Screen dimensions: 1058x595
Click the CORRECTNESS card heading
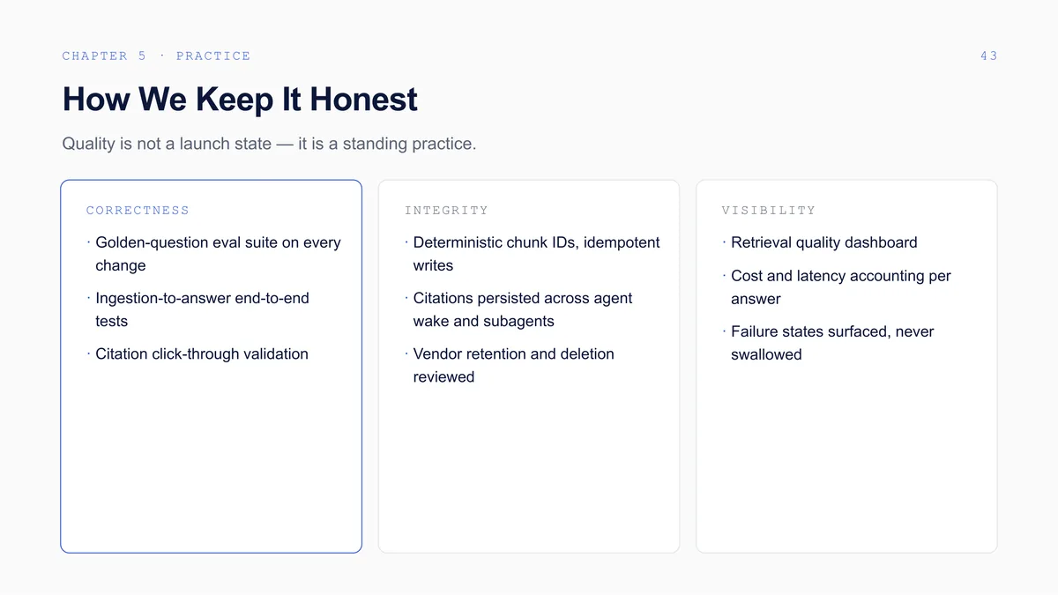point(138,210)
